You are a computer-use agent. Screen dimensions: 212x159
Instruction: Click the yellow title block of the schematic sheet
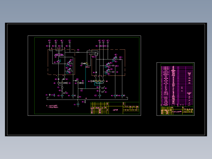115,108
